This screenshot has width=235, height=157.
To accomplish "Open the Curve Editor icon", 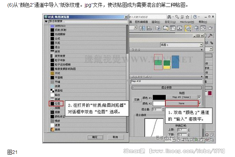I will pyautogui.click(x=173, y=28).
